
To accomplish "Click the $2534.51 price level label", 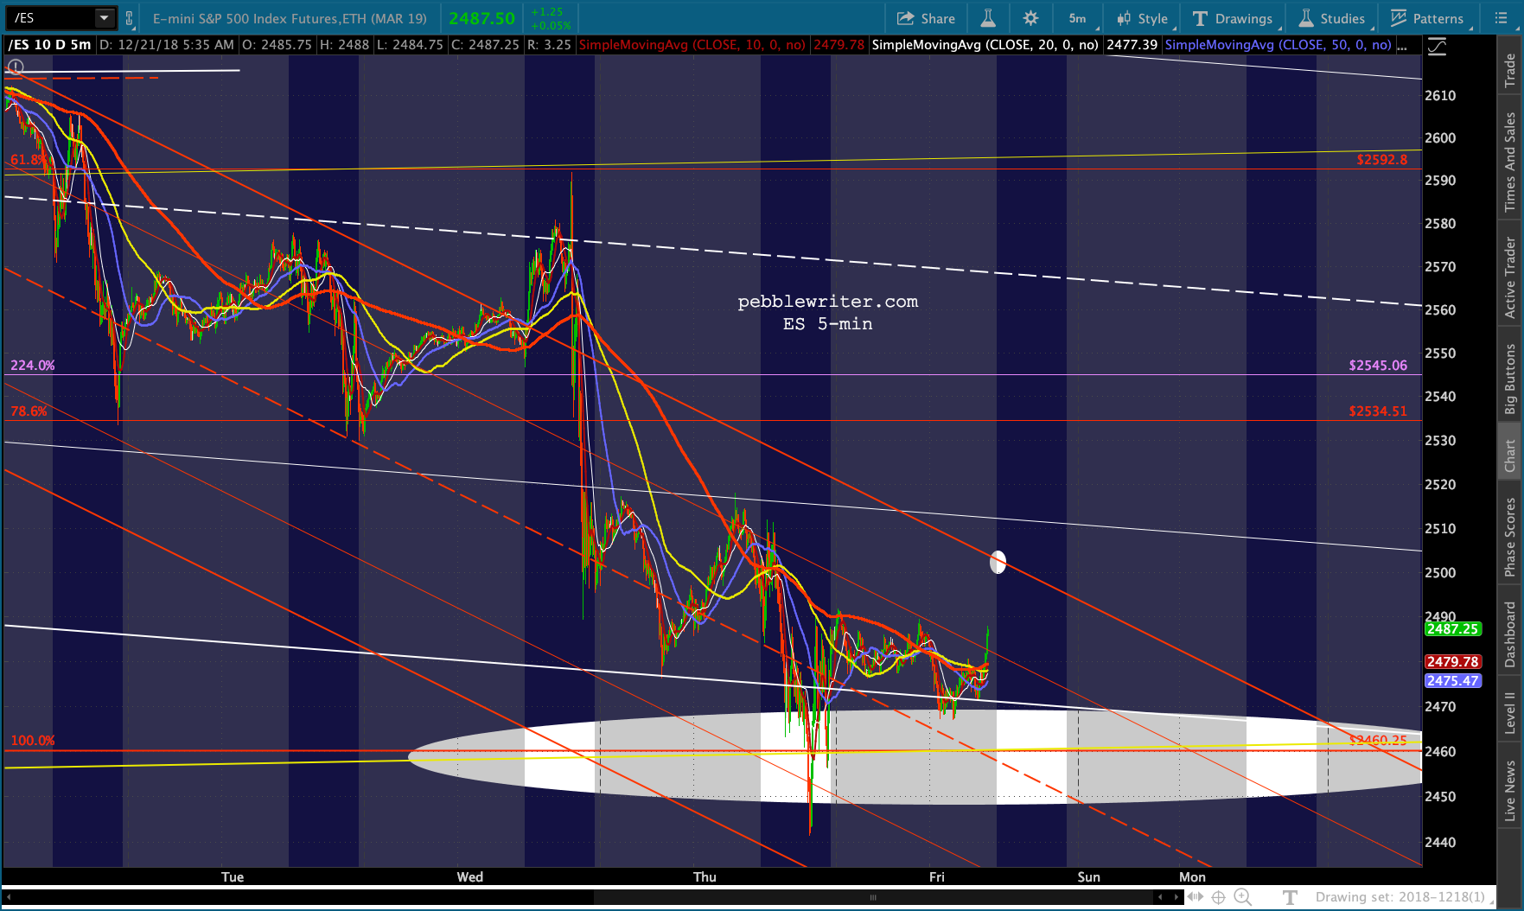I will click(1378, 411).
